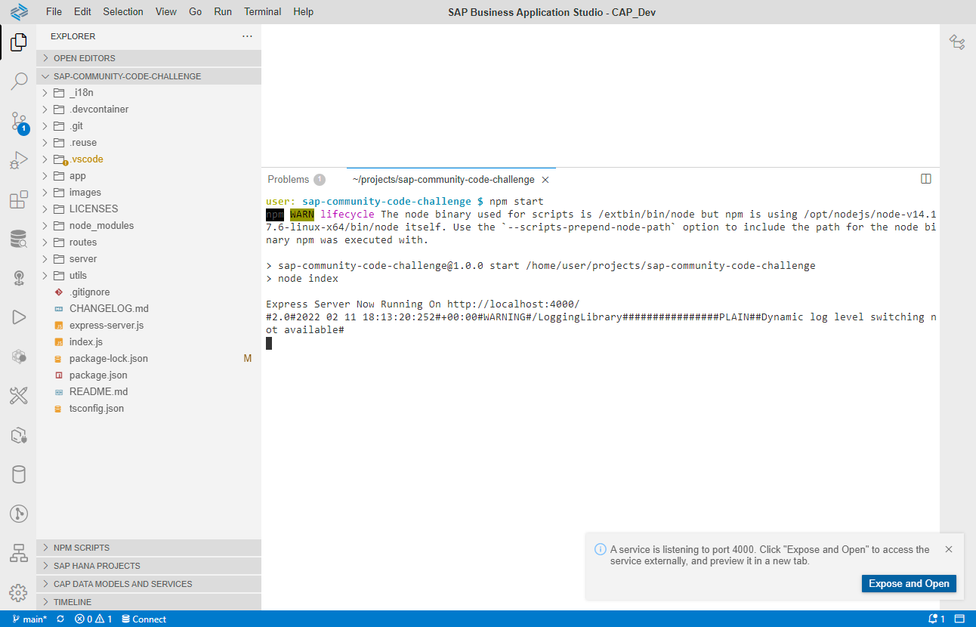The width and height of the screenshot is (976, 627).
Task: Click the Expose and Open button
Action: pos(909,583)
